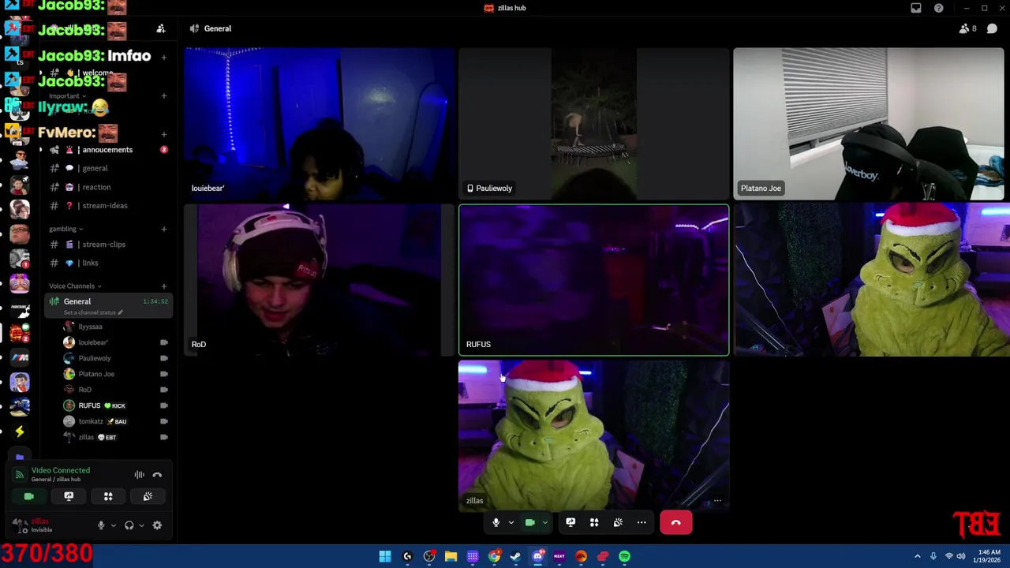Focus Pauliewoly video tile

[x=594, y=124]
